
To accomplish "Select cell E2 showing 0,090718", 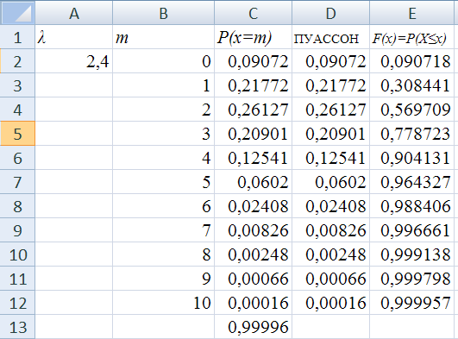I will (411, 61).
